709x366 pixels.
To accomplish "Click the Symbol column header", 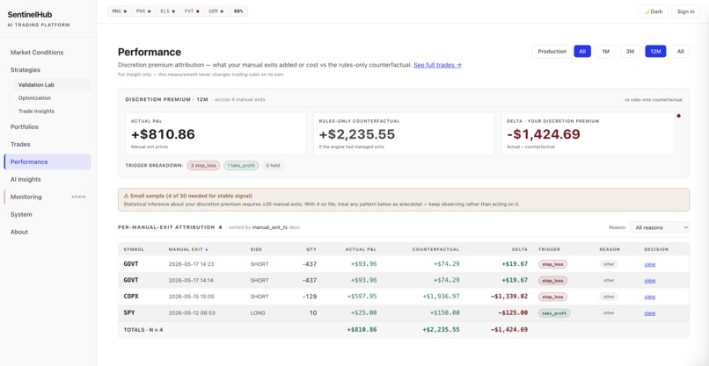I will (x=134, y=249).
